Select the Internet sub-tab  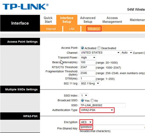pyautogui.click(x=51, y=29)
